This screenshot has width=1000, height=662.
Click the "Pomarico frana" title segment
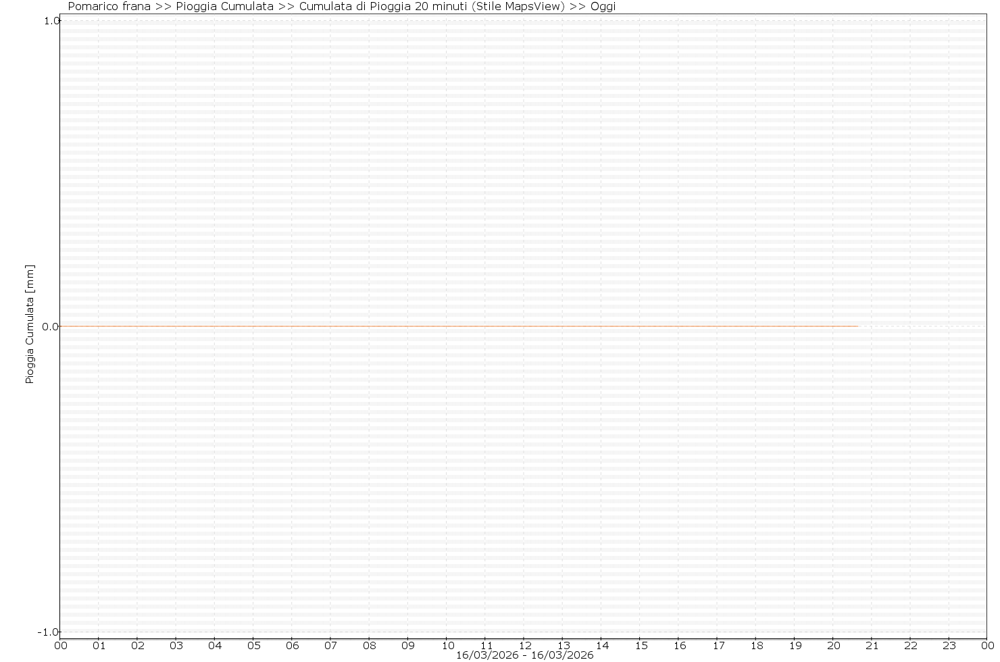click(x=109, y=7)
